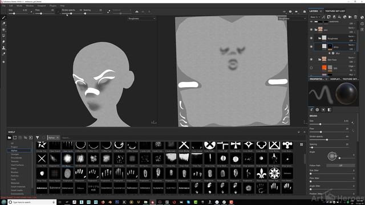Click the shelf filter funnel icon

click(37, 138)
